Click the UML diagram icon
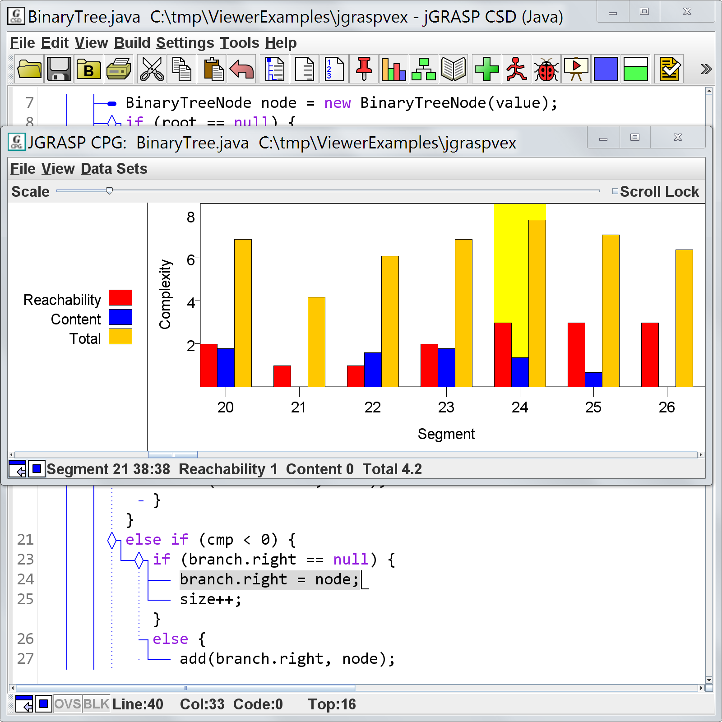 pyautogui.click(x=424, y=69)
